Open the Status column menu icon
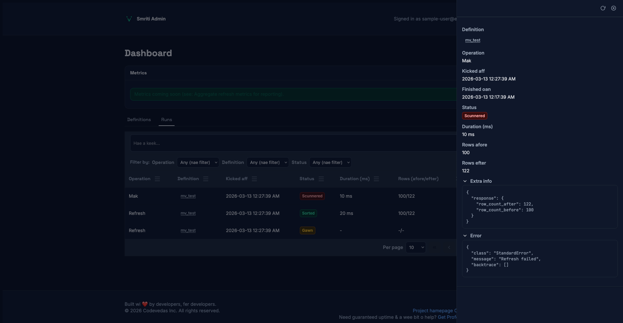The width and height of the screenshot is (623, 323). (321, 179)
